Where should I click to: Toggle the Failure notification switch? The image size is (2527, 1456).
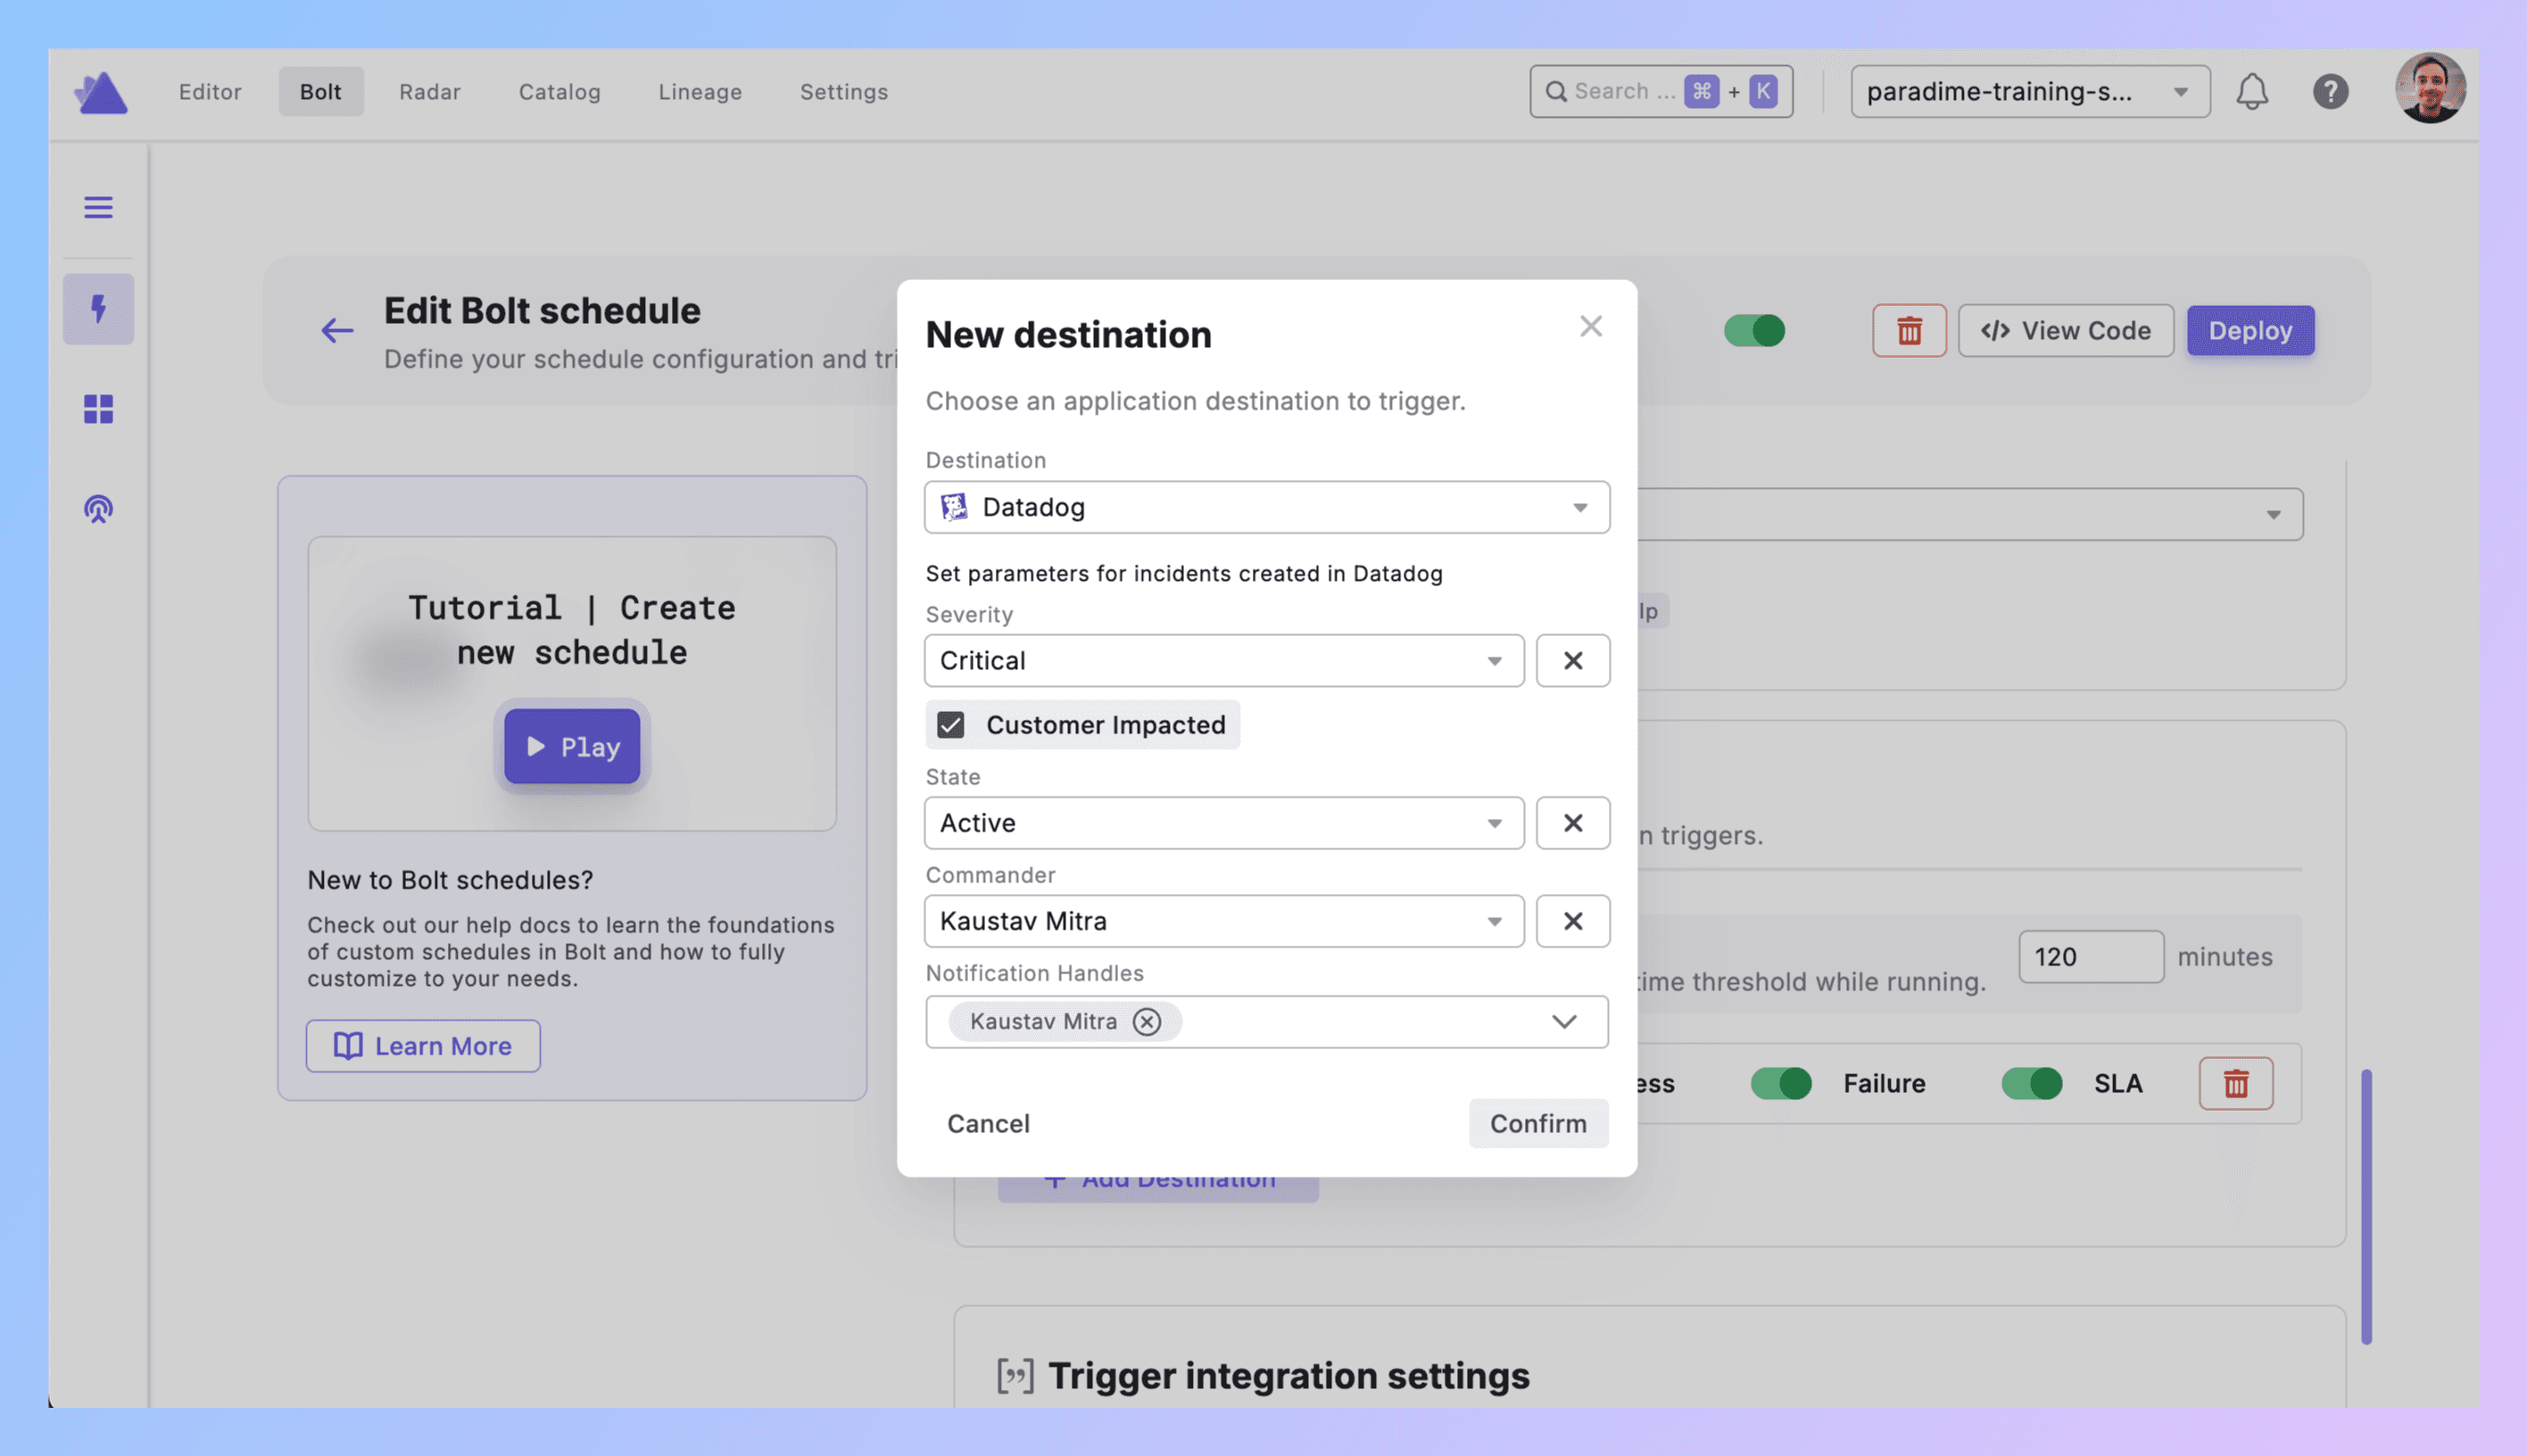1780,1083
